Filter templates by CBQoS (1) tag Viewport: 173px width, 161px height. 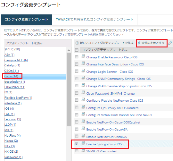[12, 71]
